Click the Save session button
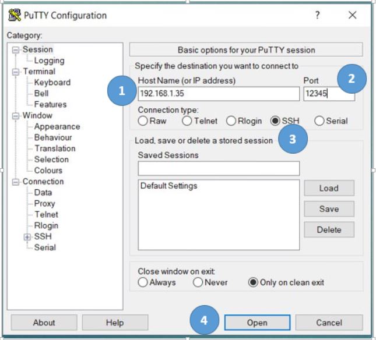The width and height of the screenshot is (376, 340). click(329, 209)
